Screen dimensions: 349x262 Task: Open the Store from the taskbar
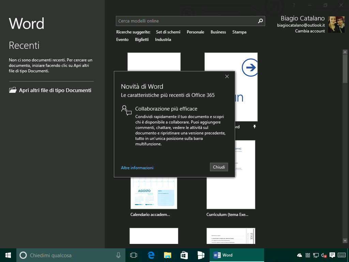click(x=184, y=255)
